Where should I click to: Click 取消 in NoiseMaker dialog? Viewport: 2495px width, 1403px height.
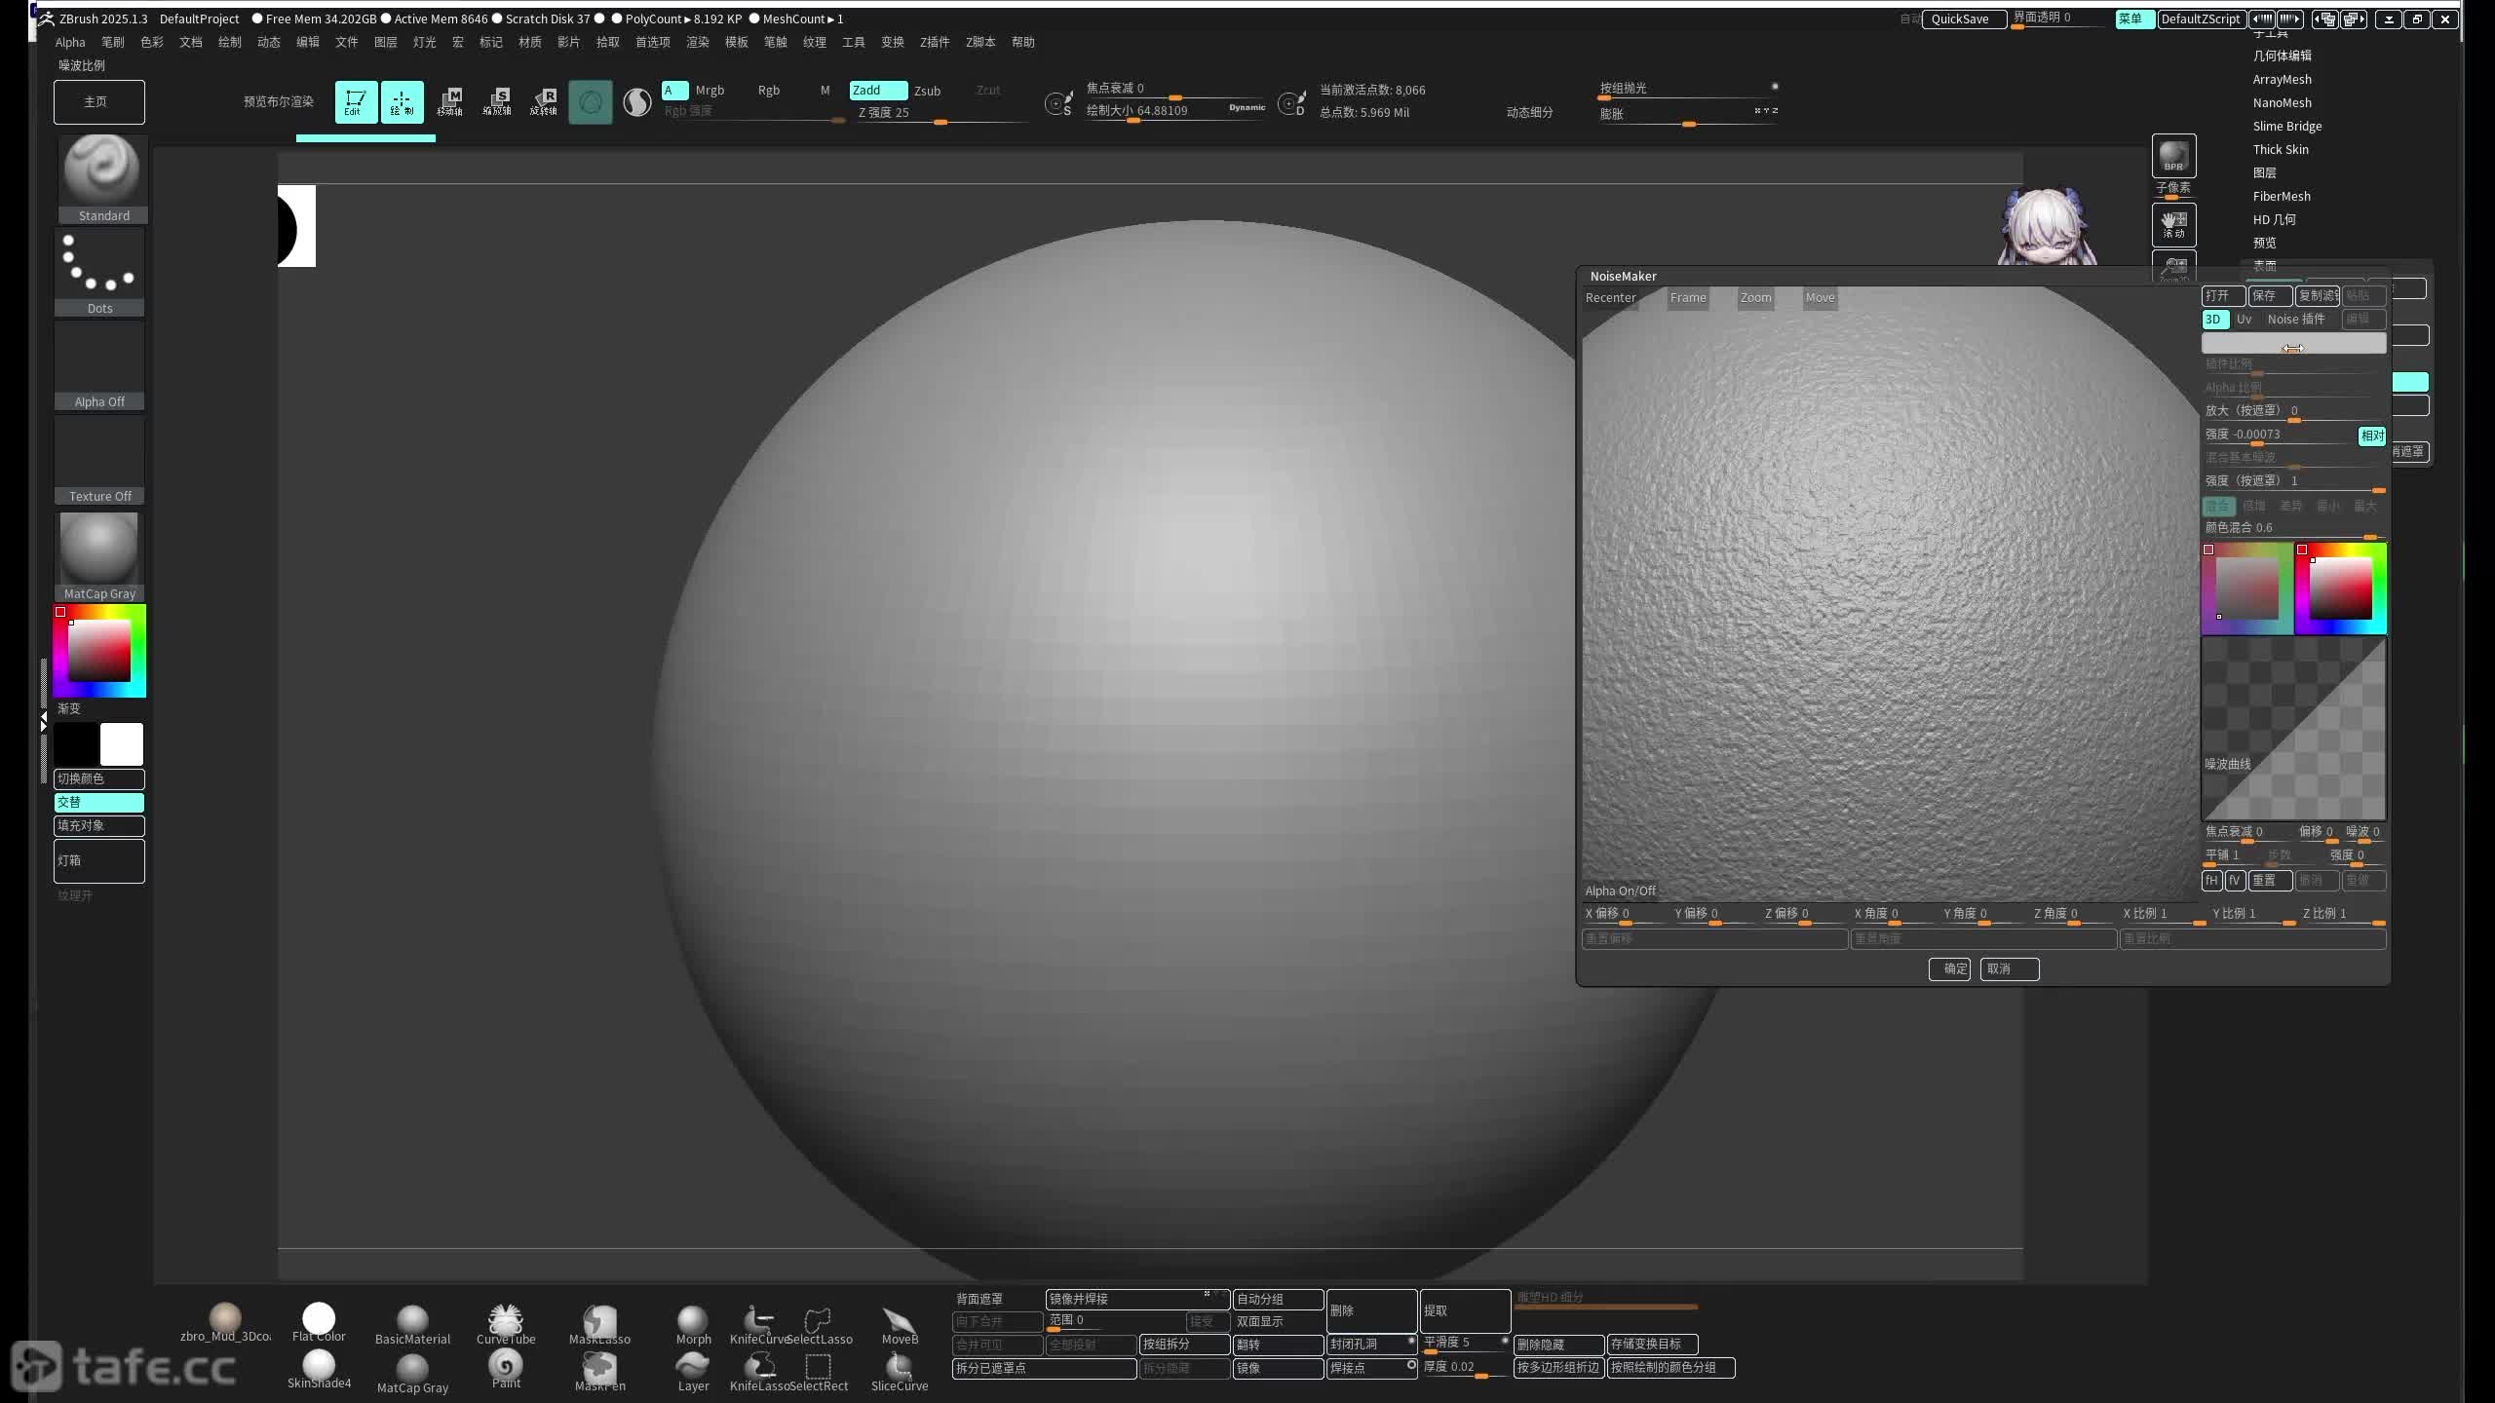pos(2009,968)
